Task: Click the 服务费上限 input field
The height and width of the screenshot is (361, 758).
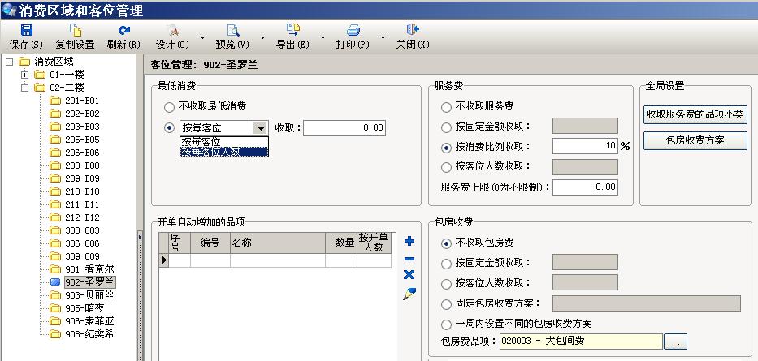Action: tap(585, 187)
